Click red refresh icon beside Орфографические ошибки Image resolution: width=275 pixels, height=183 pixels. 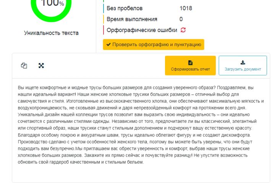coord(183,30)
